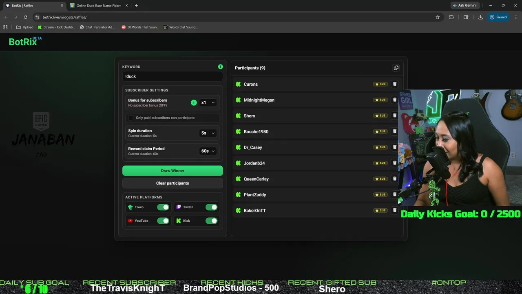
Task: Bookmark this page with star icon
Action: [438, 17]
